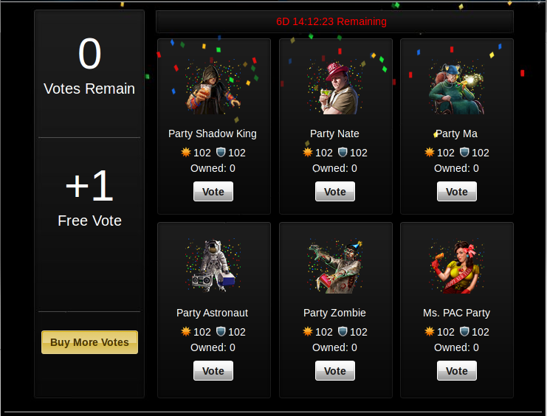The width and height of the screenshot is (547, 416).
Task: Vote for Party Zombie
Action: [335, 371]
